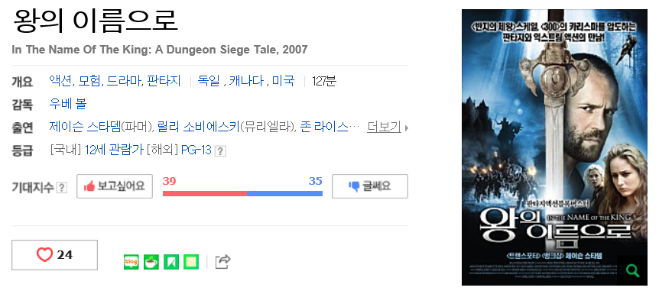
Task: Share to Naver blog icon
Action: click(x=131, y=262)
